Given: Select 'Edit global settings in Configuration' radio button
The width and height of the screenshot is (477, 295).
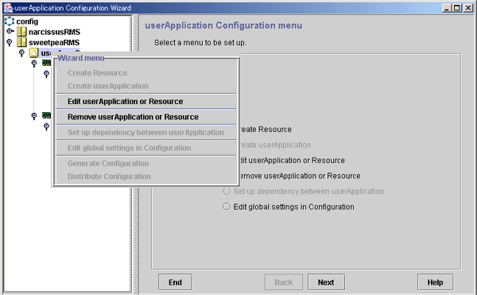Looking at the screenshot, I should point(227,207).
